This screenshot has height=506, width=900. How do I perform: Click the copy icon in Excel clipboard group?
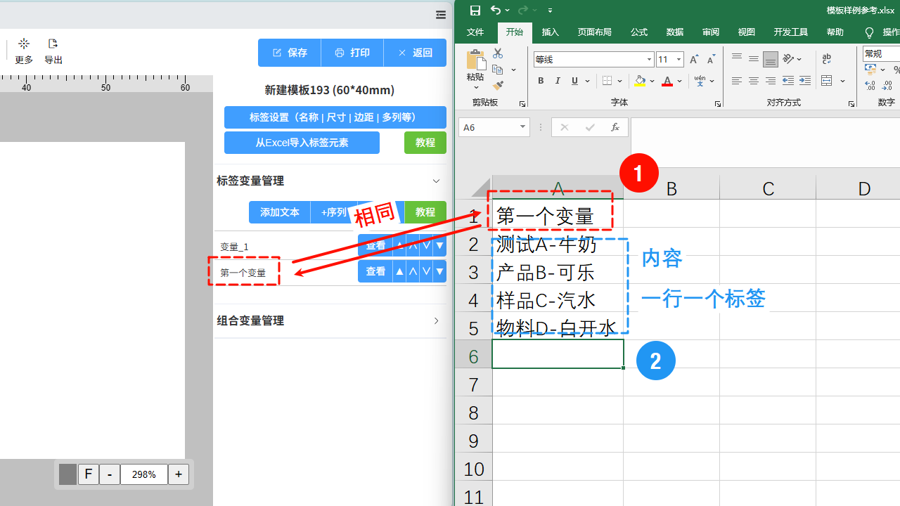(x=498, y=70)
